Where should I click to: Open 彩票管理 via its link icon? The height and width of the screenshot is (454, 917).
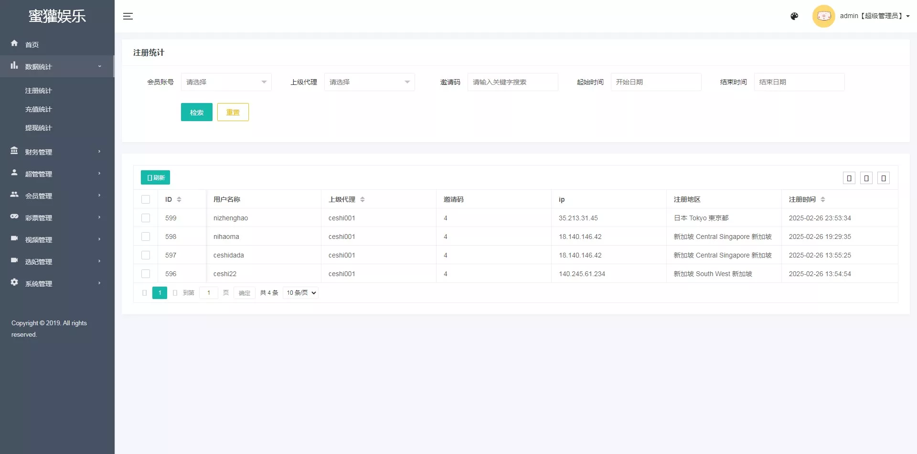click(14, 217)
